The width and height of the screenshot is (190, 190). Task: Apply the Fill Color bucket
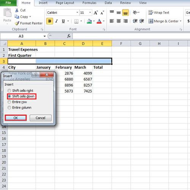pos(89,21)
